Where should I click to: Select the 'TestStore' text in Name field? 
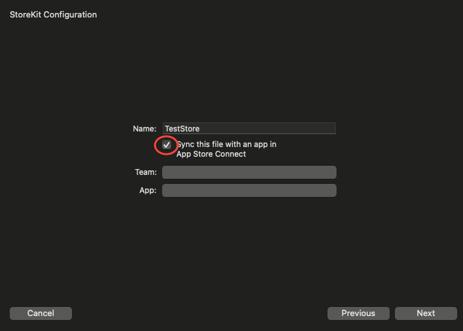point(182,129)
